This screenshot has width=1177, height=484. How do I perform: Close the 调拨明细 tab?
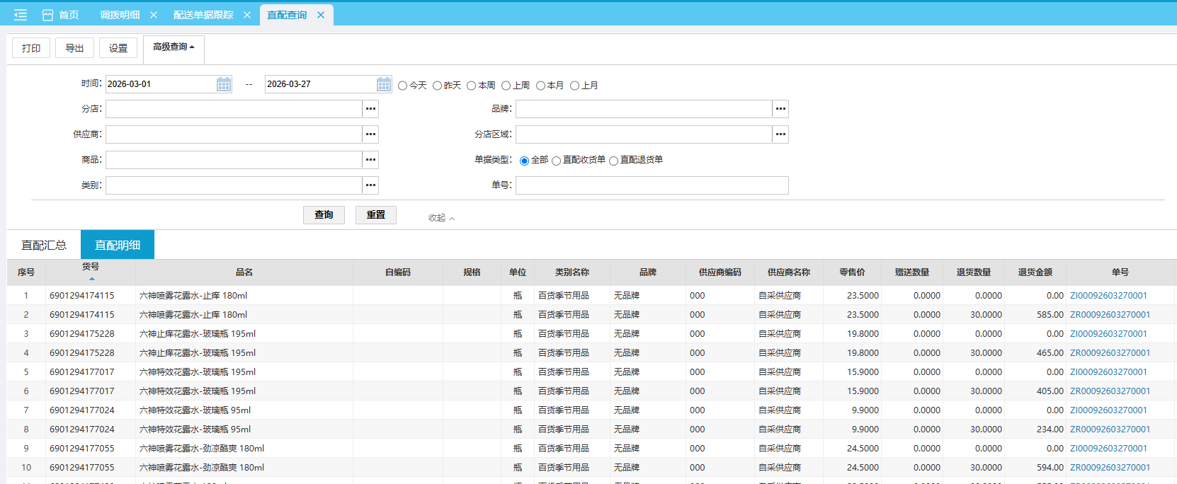154,15
